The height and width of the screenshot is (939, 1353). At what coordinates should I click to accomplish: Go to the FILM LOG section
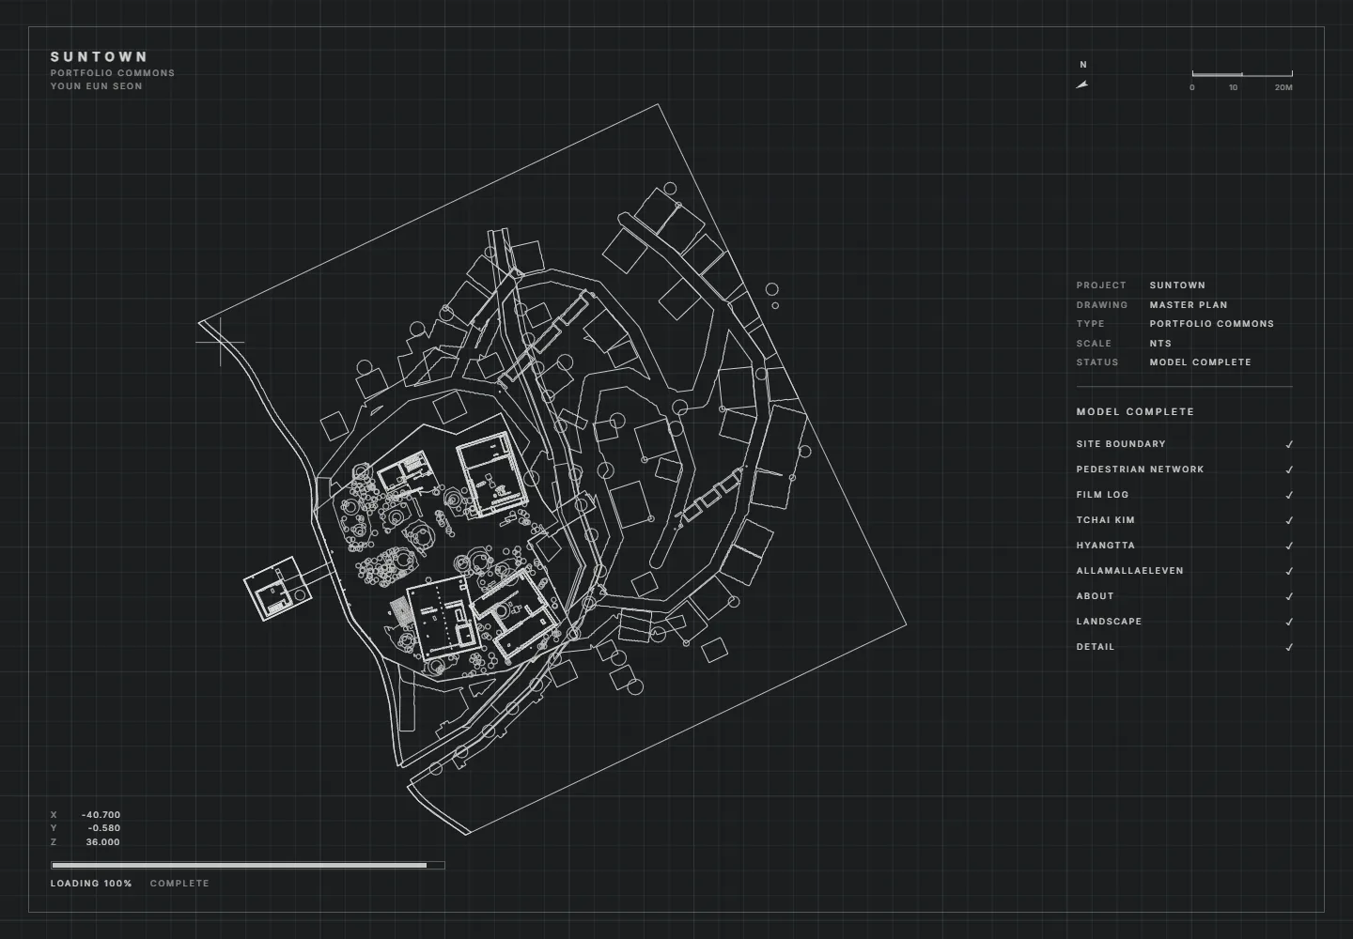click(x=1102, y=495)
